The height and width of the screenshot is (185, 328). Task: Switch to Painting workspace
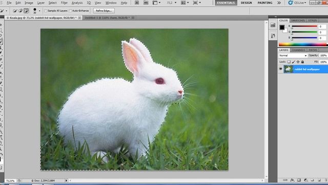pyautogui.click(x=265, y=3)
